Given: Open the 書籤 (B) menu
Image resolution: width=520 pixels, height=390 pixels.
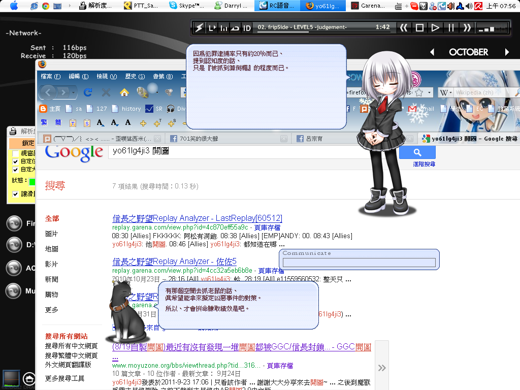Looking at the screenshot, I should 163,76.
